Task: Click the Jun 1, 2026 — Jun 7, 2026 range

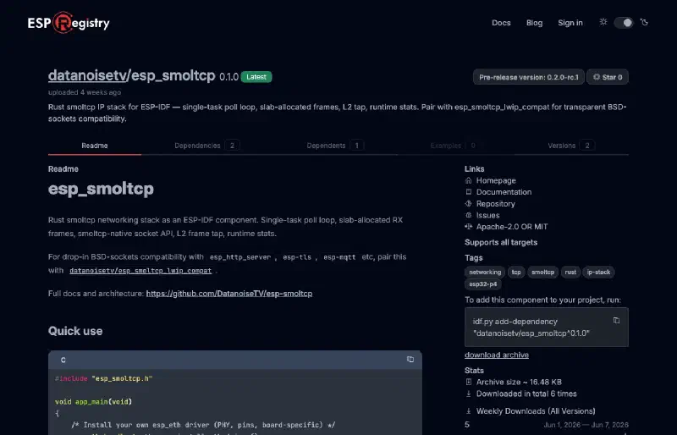Action: (586, 425)
